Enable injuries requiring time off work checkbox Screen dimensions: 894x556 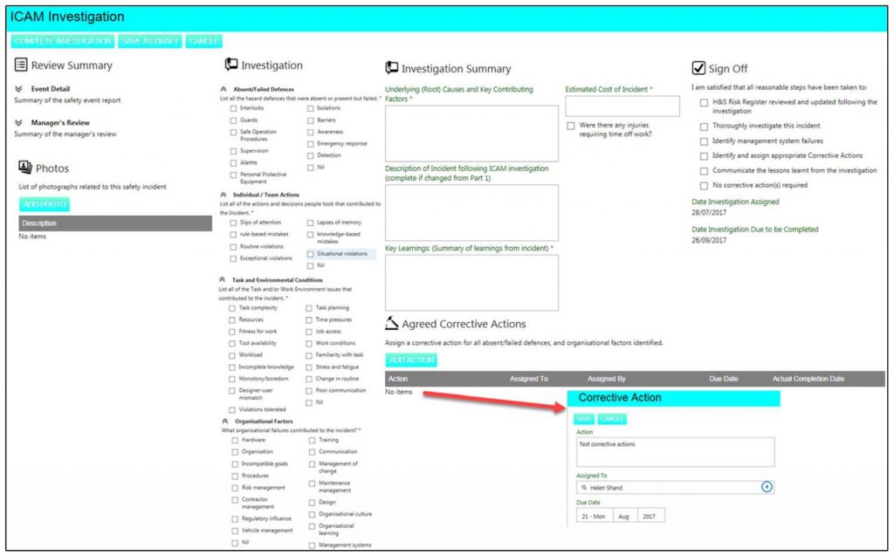(x=571, y=127)
